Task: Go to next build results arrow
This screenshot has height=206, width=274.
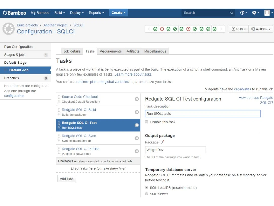Action: [x=221, y=29]
